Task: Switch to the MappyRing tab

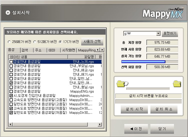Action: (86, 50)
